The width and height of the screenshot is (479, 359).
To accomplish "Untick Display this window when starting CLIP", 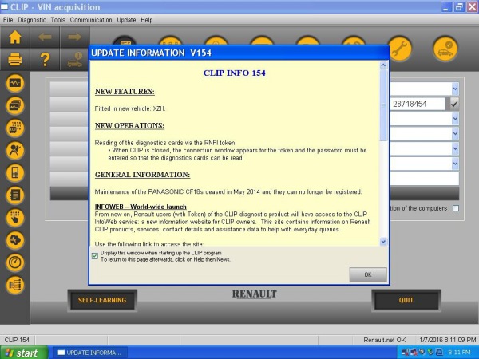I will pos(95,256).
